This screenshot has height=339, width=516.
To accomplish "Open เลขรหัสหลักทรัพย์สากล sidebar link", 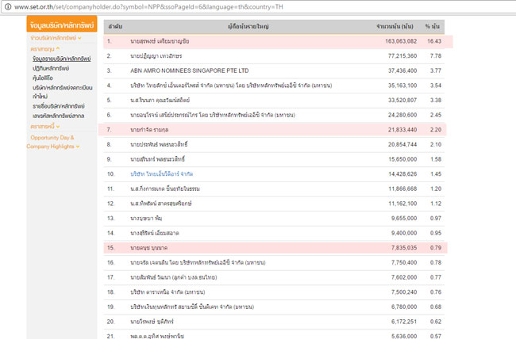I will (60, 116).
